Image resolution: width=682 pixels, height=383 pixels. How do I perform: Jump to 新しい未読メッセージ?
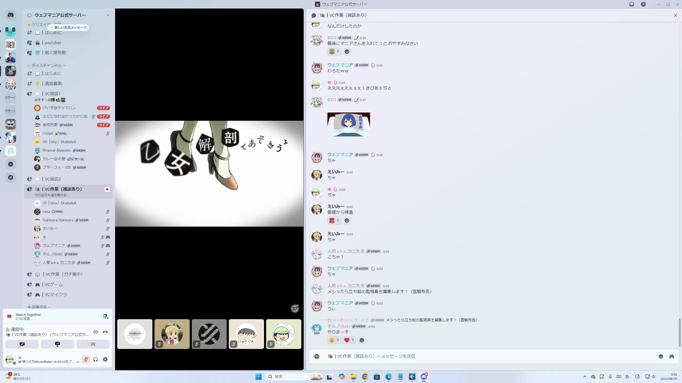click(69, 27)
